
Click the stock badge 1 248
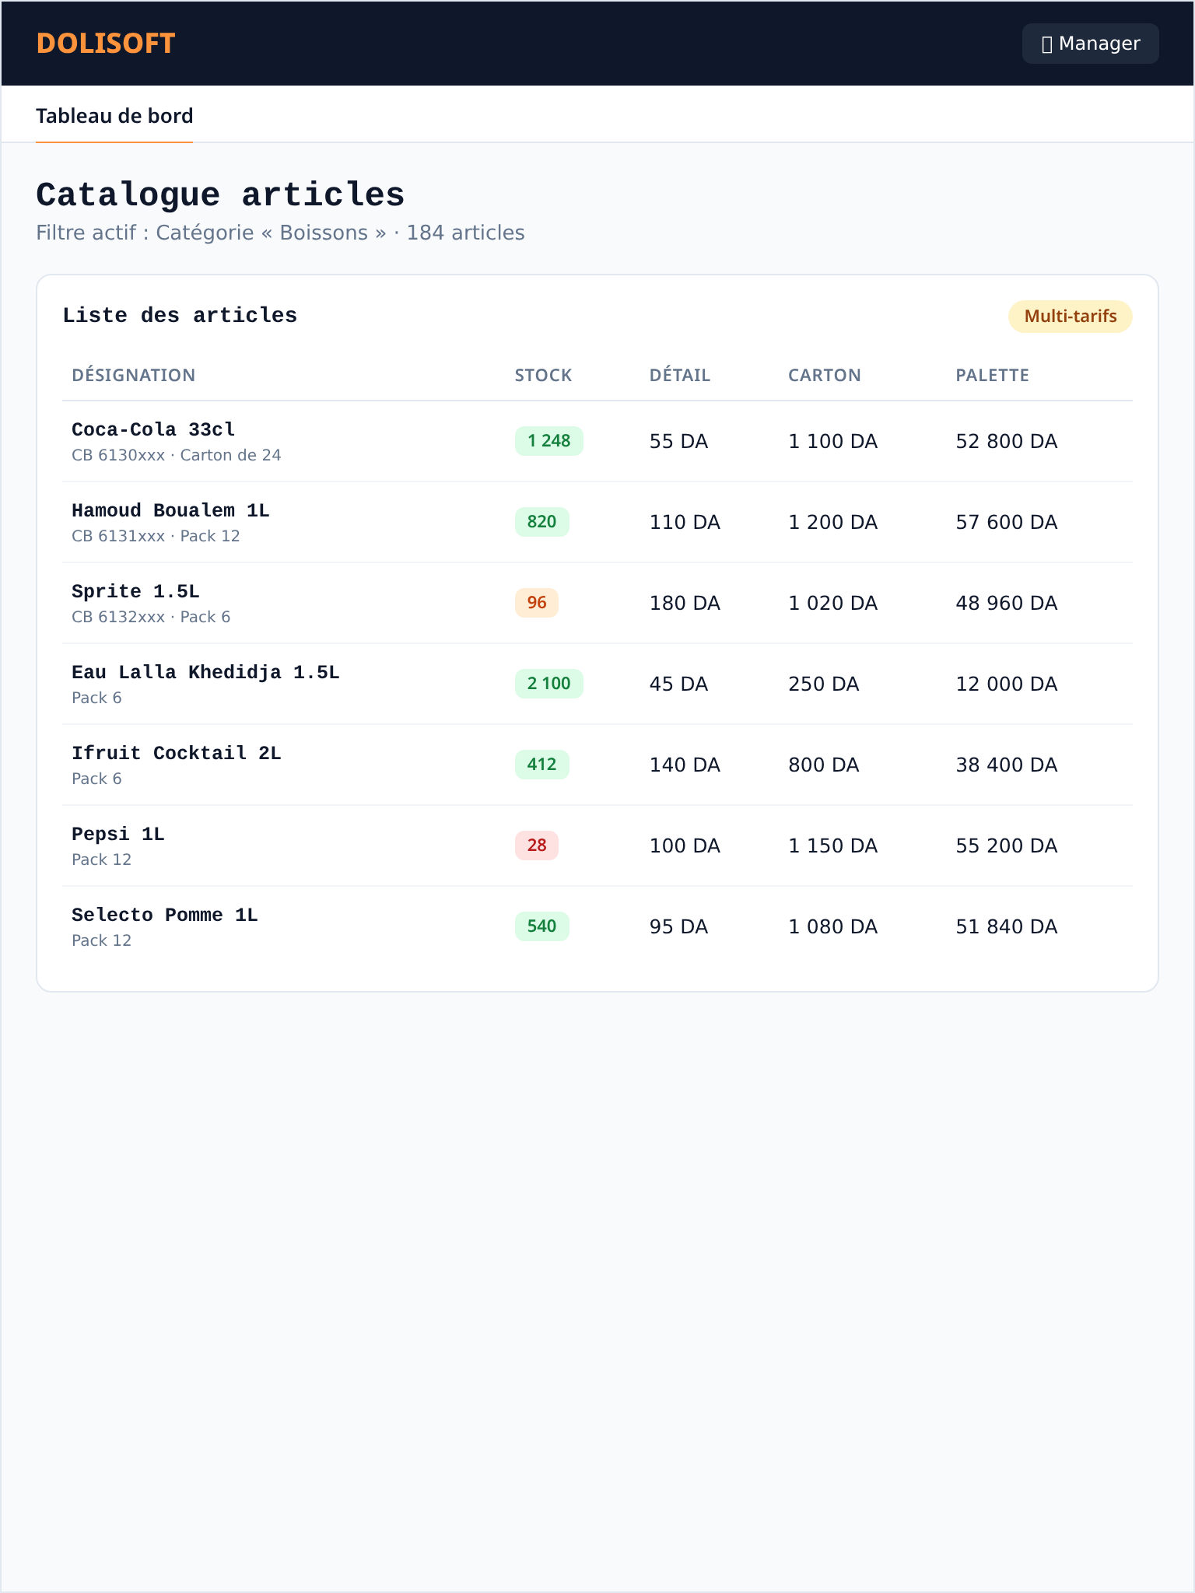pos(549,441)
